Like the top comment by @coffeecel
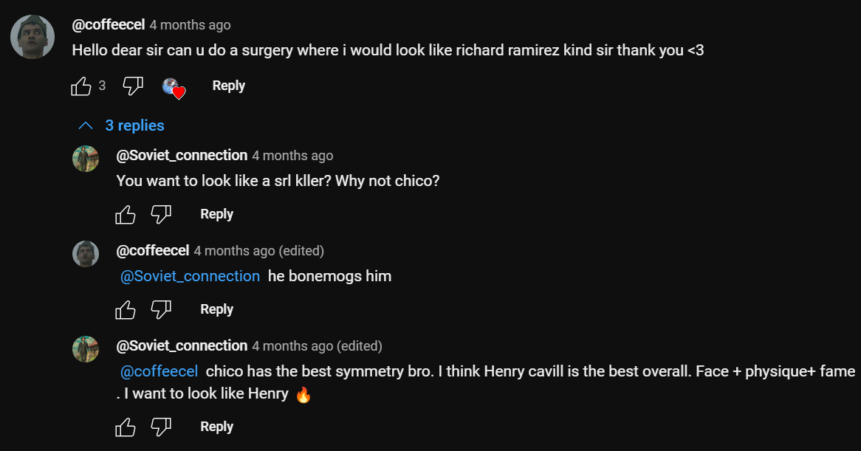This screenshot has height=451, width=861. coord(81,86)
